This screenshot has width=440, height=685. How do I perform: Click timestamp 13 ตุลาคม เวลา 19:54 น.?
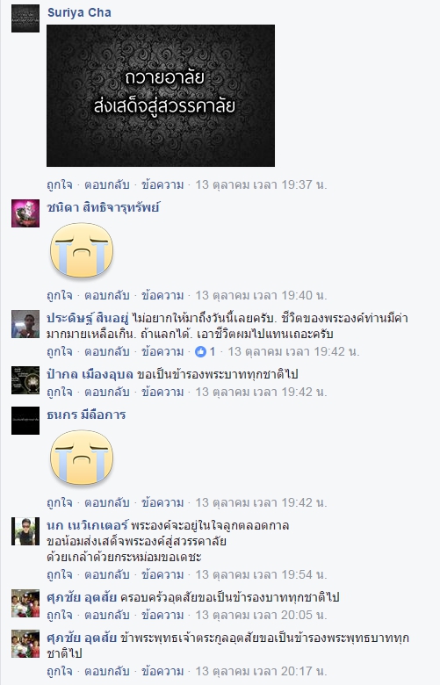[261, 574]
